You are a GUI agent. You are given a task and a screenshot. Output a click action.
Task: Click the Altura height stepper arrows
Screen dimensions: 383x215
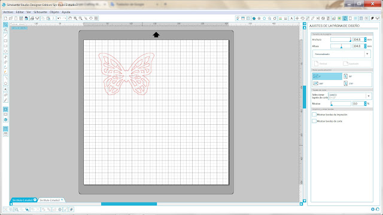[x=366, y=46]
